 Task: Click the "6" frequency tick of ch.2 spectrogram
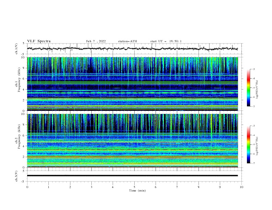[x=24, y=136]
